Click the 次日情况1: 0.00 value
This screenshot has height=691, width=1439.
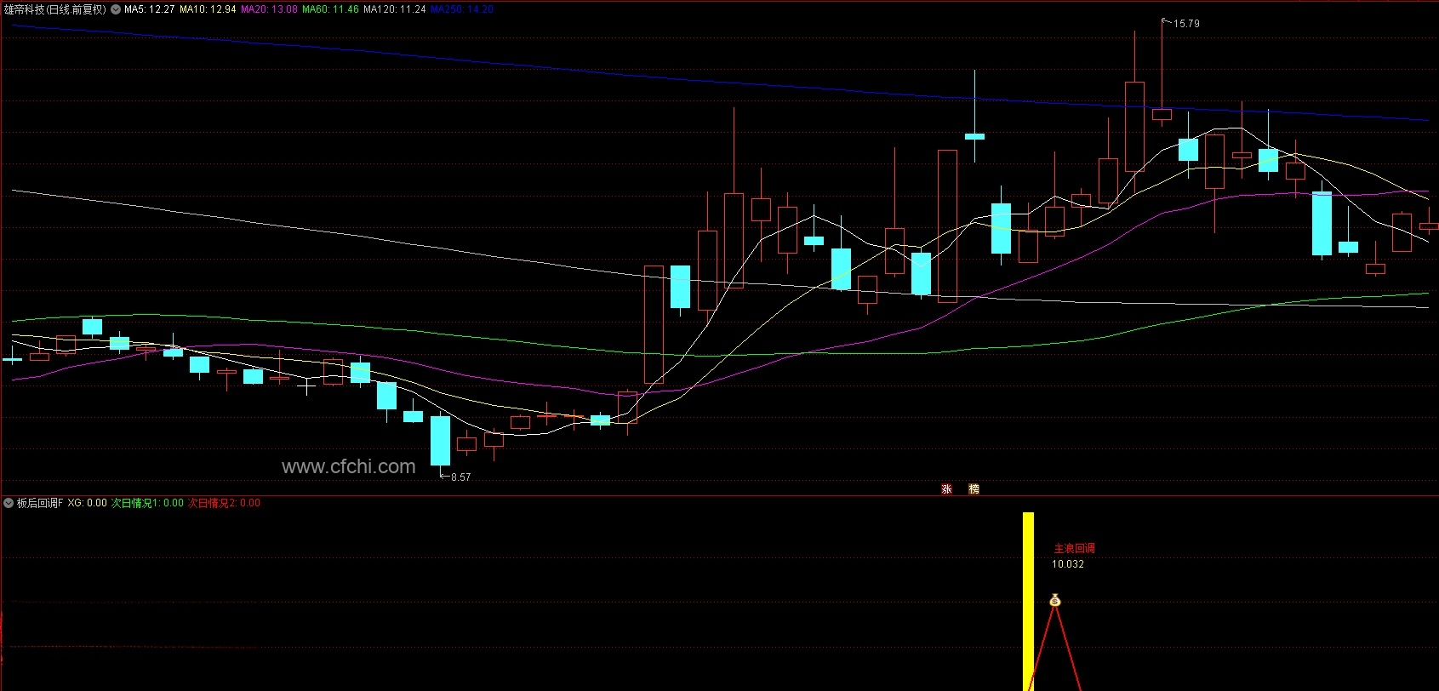tap(147, 503)
